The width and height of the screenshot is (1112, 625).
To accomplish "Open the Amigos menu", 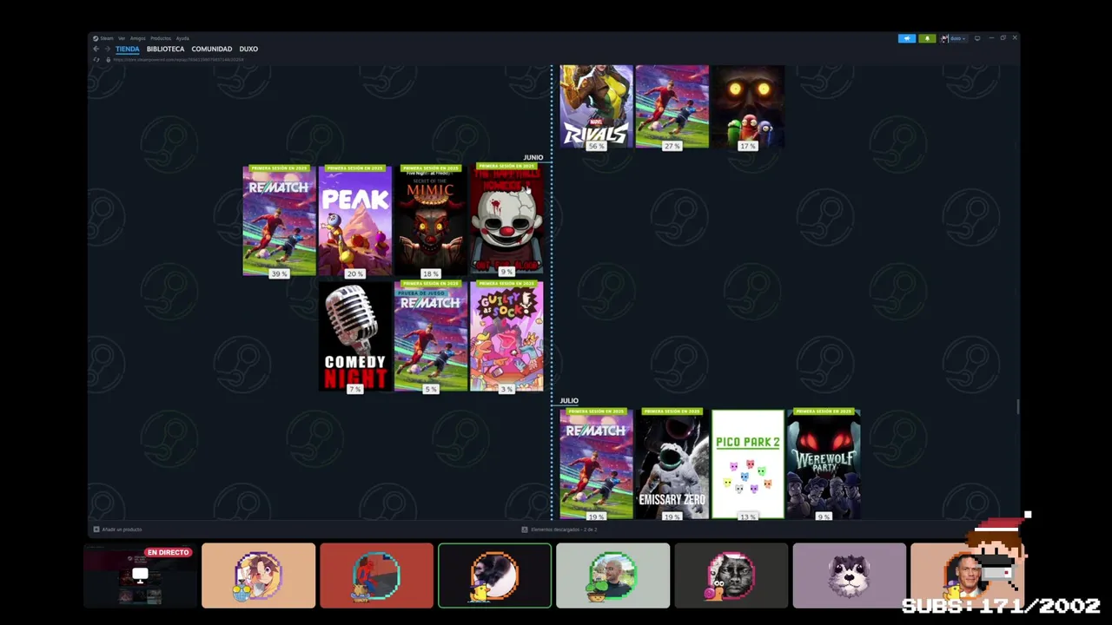I will click(138, 38).
